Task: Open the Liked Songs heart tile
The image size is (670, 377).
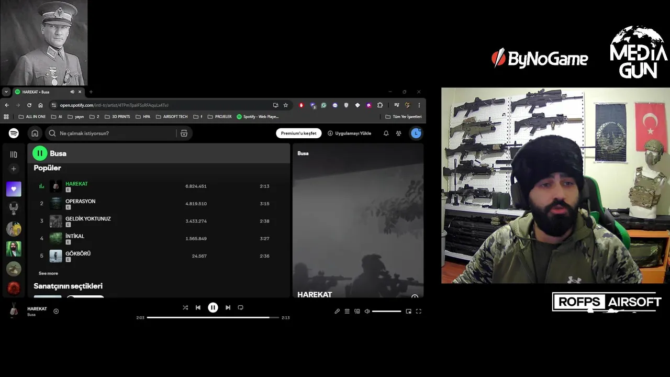Action: [14, 189]
